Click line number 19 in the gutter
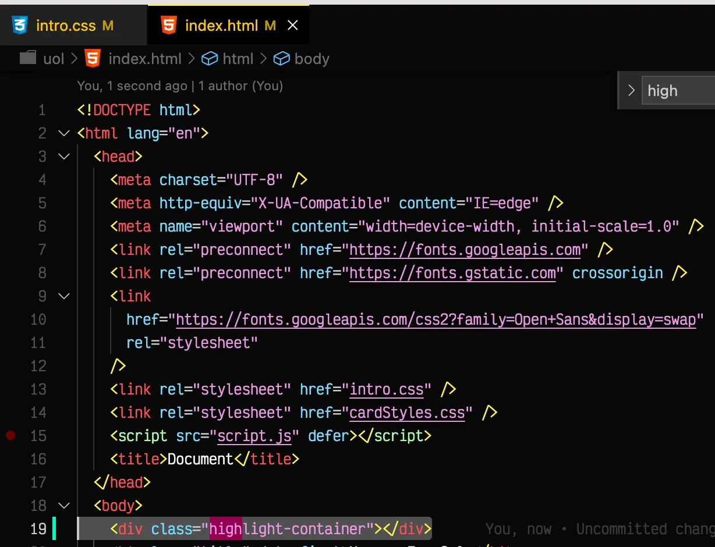Viewport: 715px width, 547px height. (x=38, y=529)
